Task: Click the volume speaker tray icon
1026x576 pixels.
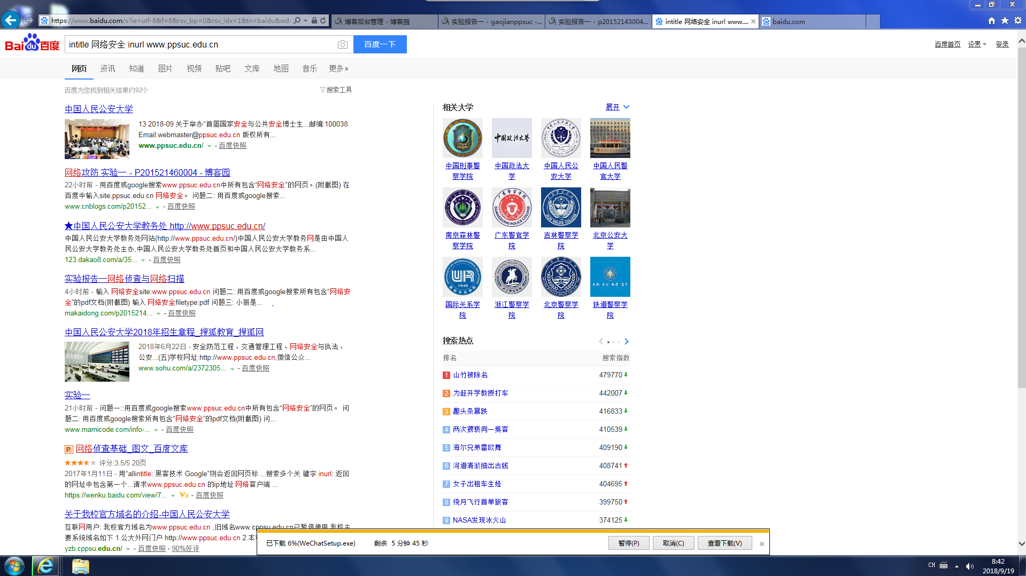Action: [970, 566]
